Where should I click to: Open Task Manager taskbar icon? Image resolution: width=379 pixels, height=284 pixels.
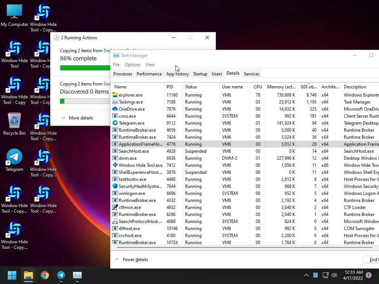(x=77, y=275)
